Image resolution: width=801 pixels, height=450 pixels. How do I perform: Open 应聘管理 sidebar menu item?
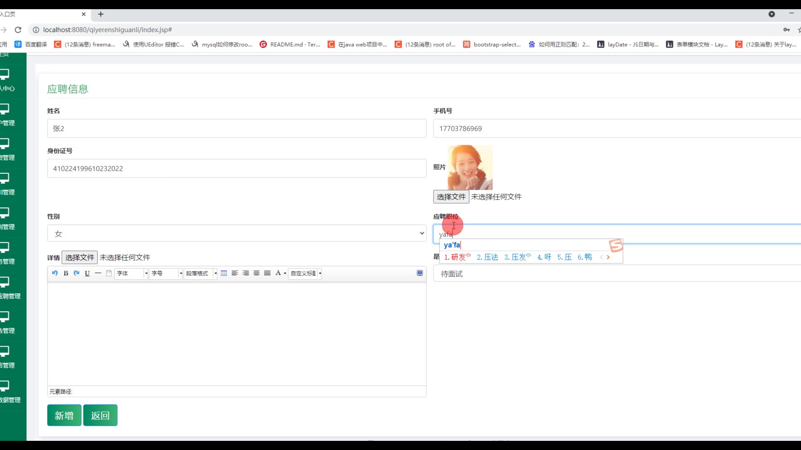[10, 288]
